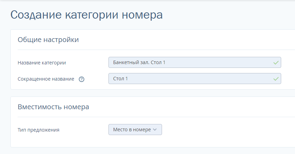Viewport: 295px width, 154px height.
Task: Click the text Стол 1 in short name field
Action: [121, 79]
